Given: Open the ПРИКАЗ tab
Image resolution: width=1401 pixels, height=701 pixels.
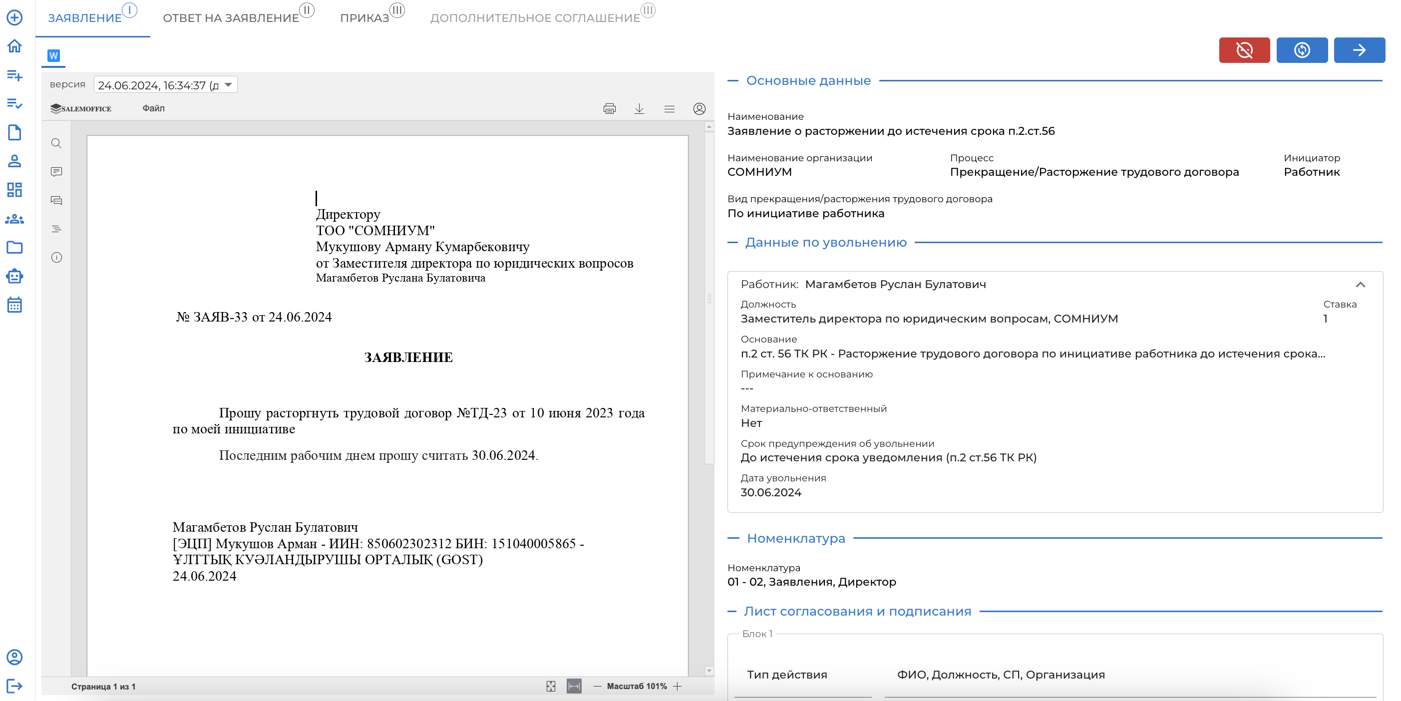Looking at the screenshot, I should [x=364, y=18].
